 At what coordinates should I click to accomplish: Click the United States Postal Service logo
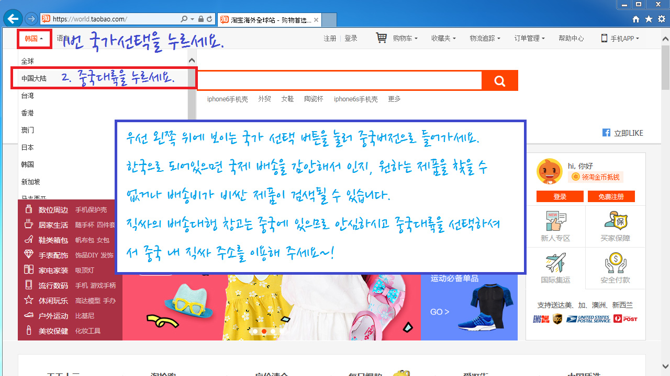[x=588, y=319]
